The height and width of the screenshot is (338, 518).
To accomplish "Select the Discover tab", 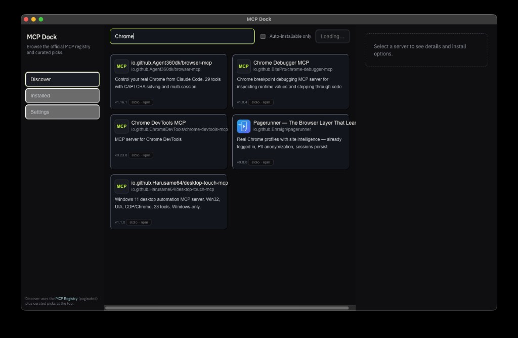I will 62,79.
